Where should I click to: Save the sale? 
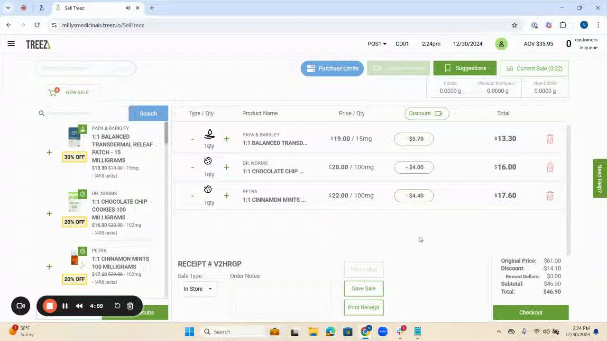tap(364, 288)
